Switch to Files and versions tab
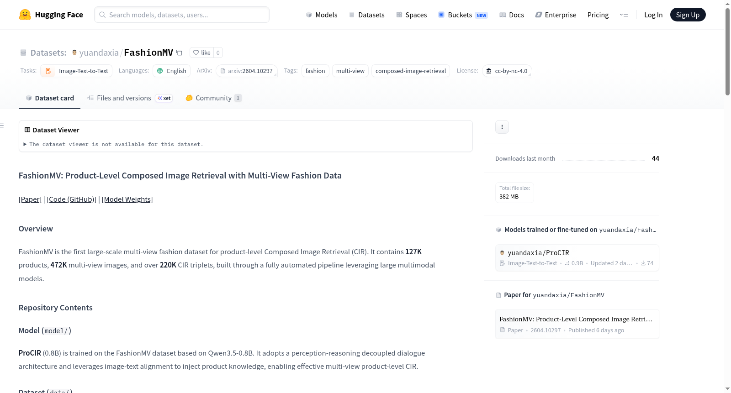Screen dimensions: 731x393 coord(130,98)
